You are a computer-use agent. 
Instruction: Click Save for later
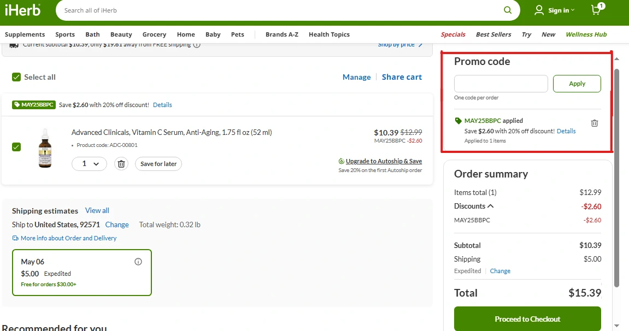[158, 164]
